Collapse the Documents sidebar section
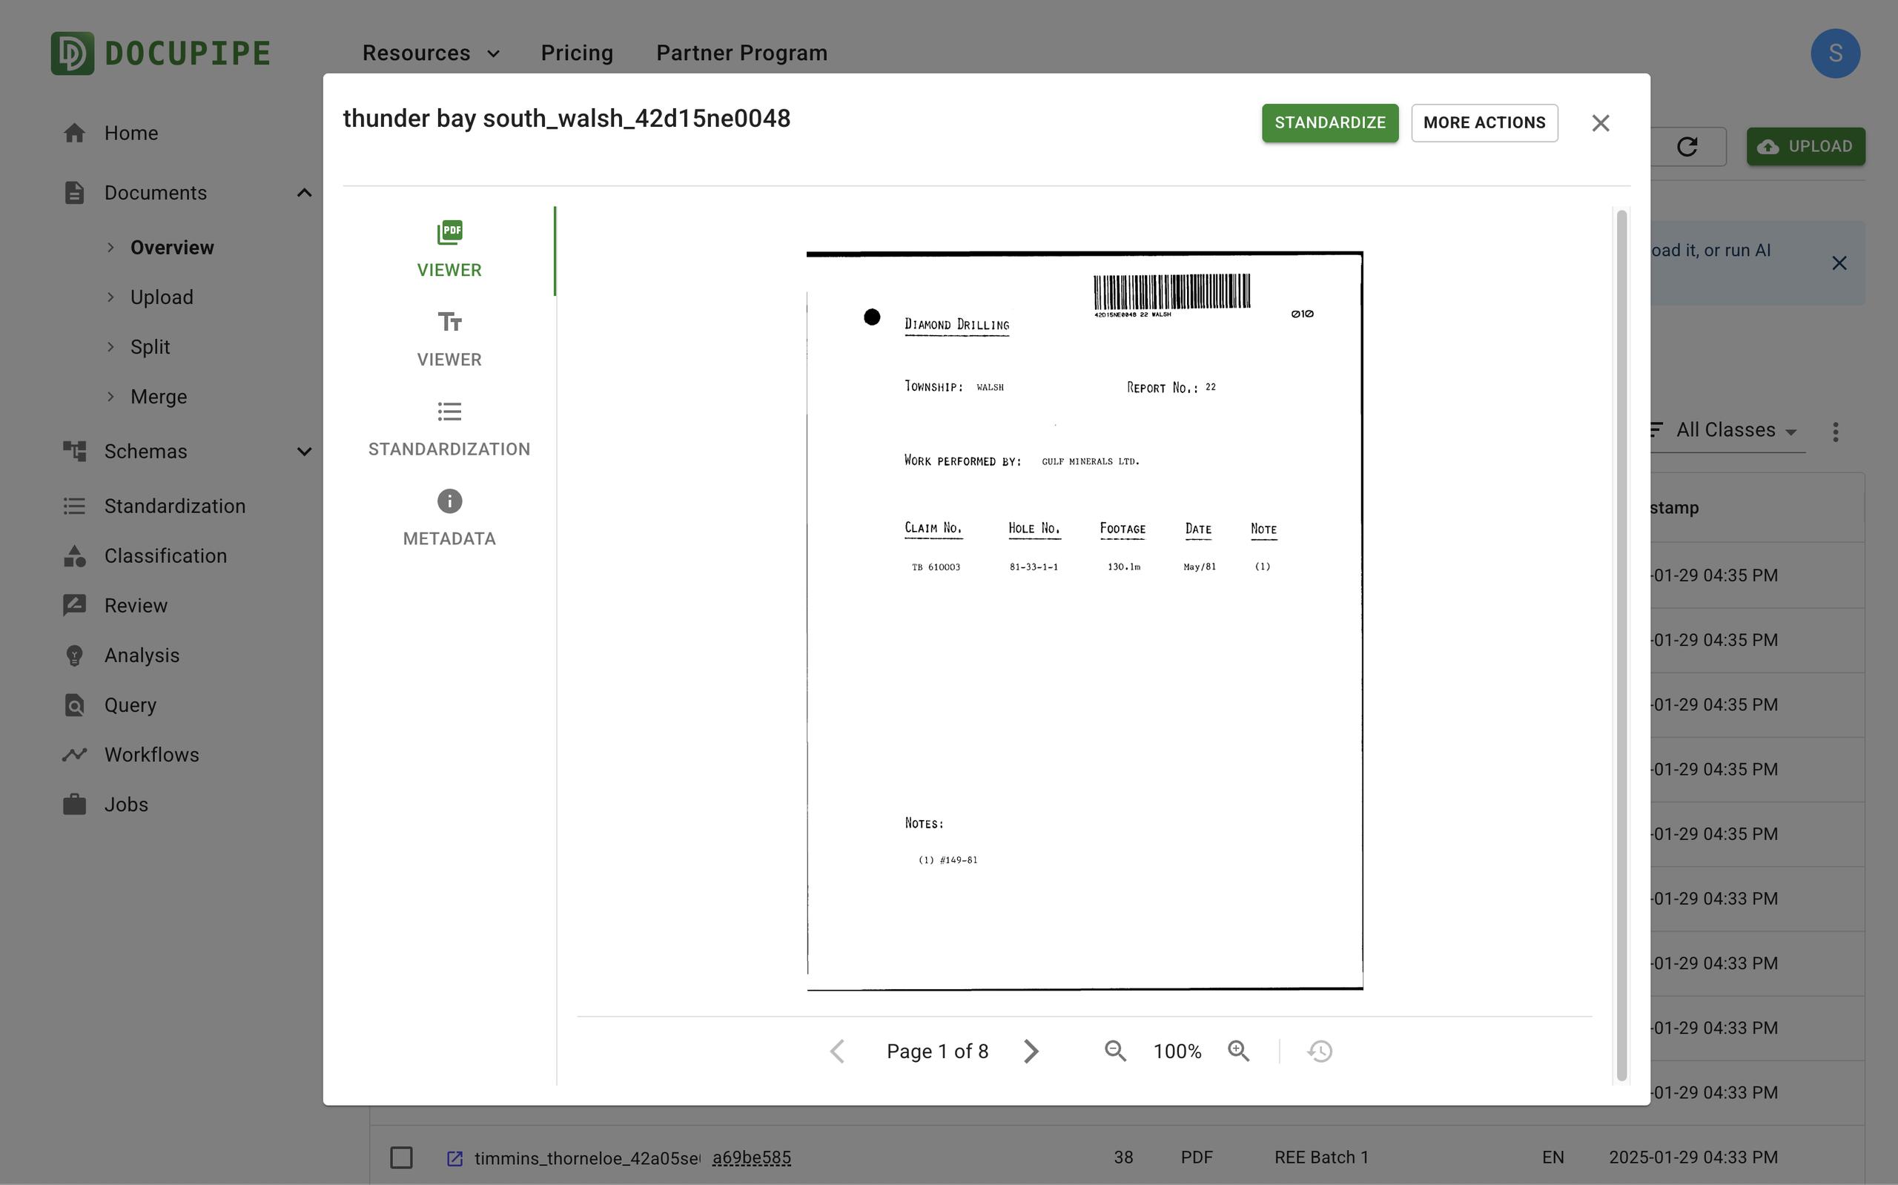1898x1185 pixels. click(x=305, y=193)
